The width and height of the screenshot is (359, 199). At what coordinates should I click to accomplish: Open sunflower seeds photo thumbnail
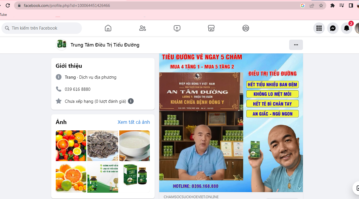click(x=103, y=146)
